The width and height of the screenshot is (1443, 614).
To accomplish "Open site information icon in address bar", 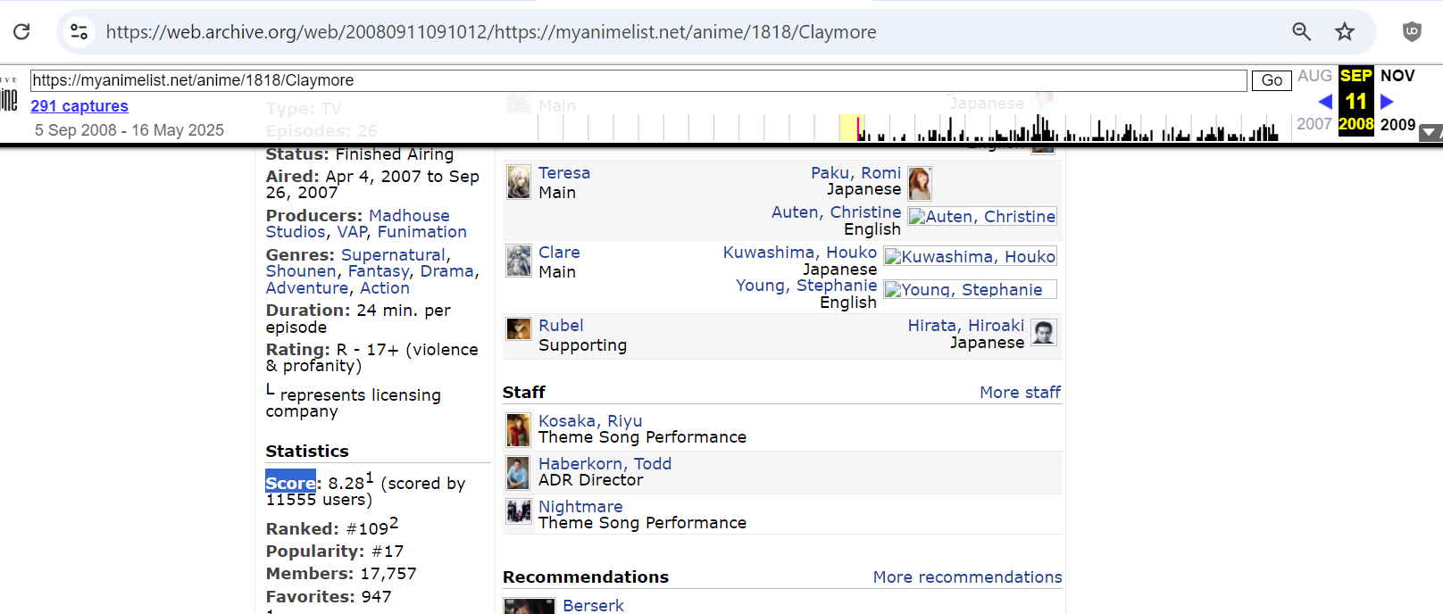I will click(79, 32).
